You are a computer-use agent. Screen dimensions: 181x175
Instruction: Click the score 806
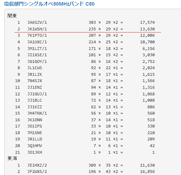point(151,107)
